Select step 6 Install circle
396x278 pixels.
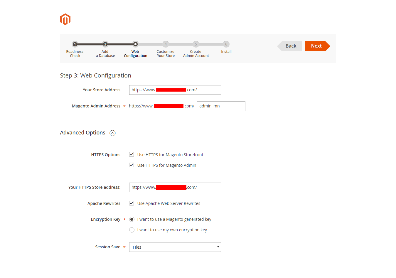[x=226, y=44]
